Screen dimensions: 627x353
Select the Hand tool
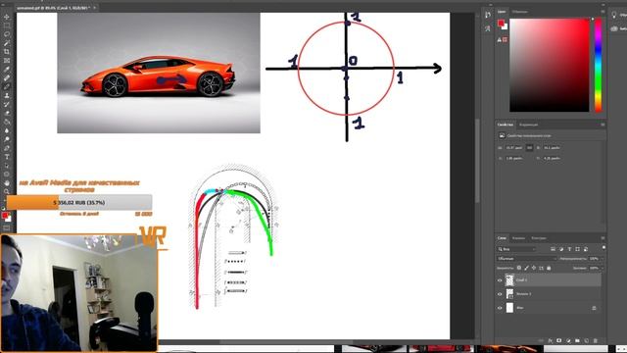(x=7, y=183)
